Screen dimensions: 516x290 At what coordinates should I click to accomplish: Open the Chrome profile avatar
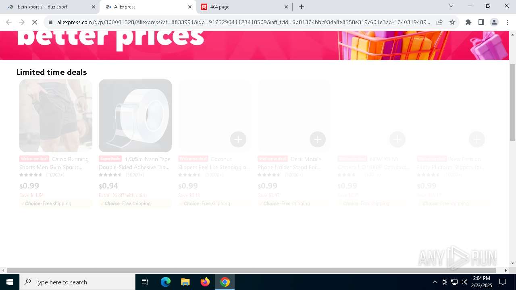(x=494, y=22)
